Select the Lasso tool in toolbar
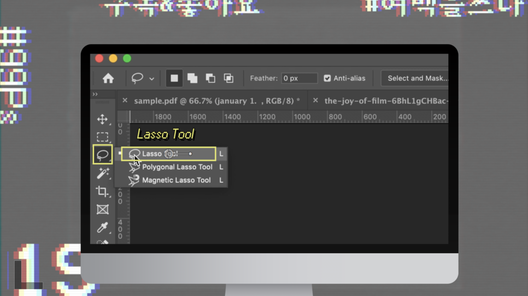The width and height of the screenshot is (528, 296). pyautogui.click(x=102, y=155)
